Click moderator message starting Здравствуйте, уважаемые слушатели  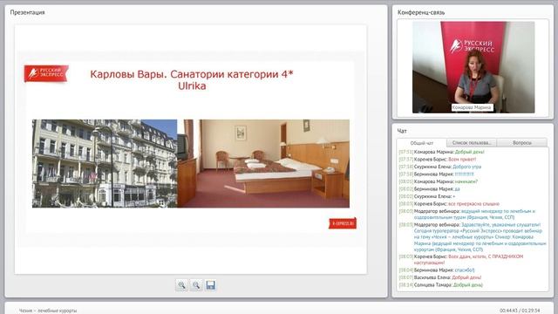(473, 237)
